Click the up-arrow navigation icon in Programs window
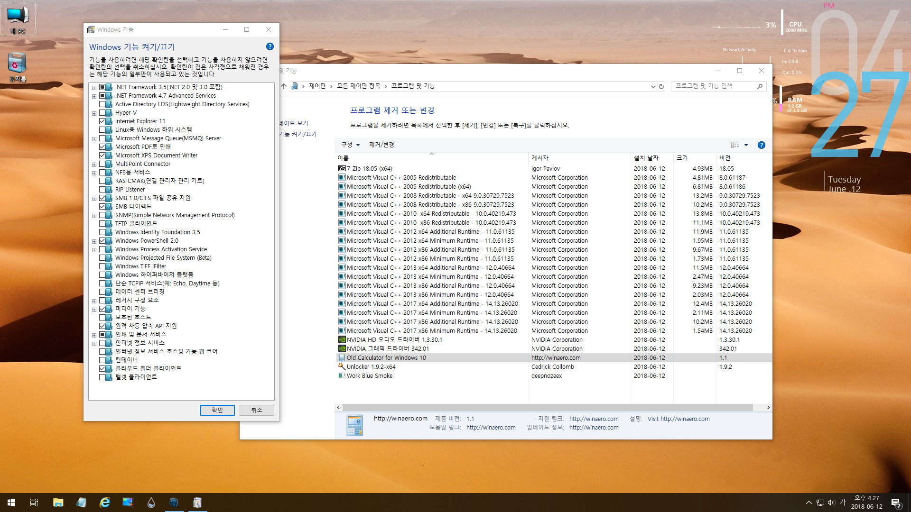Screen dimensions: 911x512 click(x=284, y=86)
